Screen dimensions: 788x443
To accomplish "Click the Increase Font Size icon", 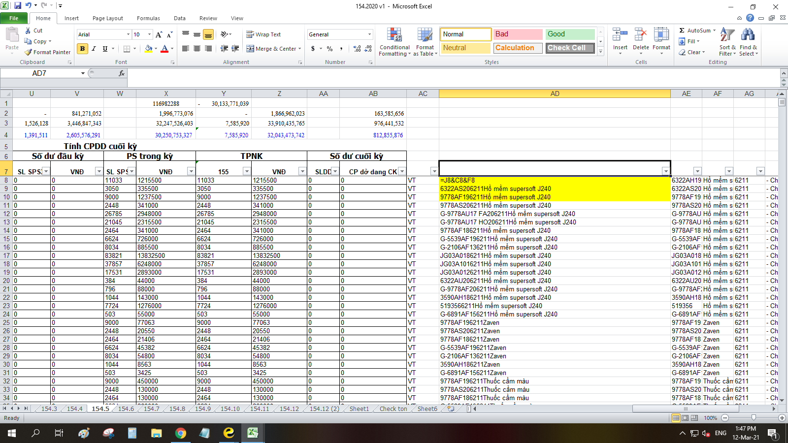I will click(x=159, y=34).
